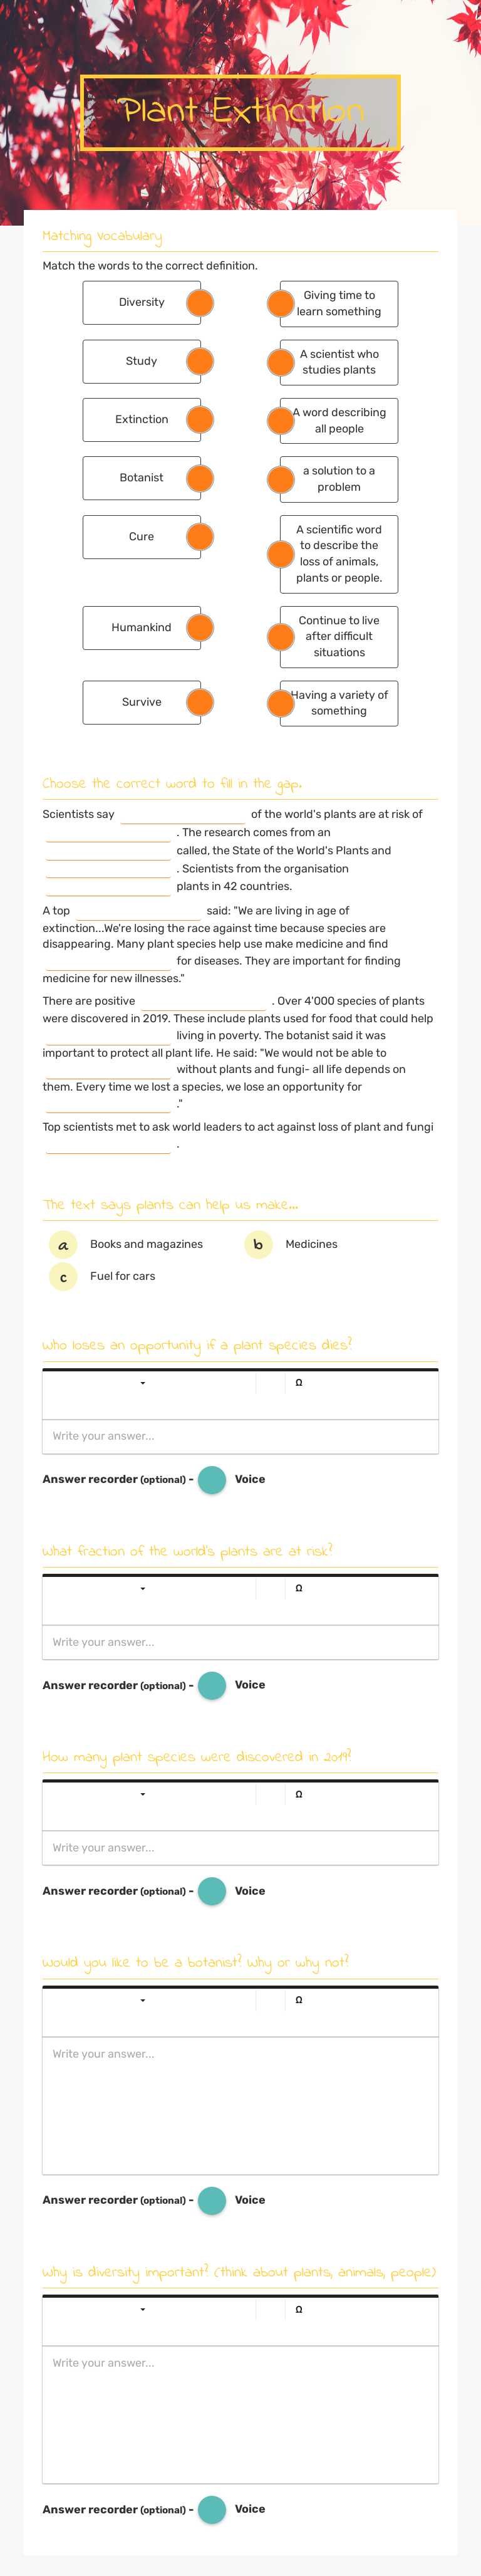Click the 'Write your answer' text field
This screenshot has width=481, height=2576.
[240, 1436]
